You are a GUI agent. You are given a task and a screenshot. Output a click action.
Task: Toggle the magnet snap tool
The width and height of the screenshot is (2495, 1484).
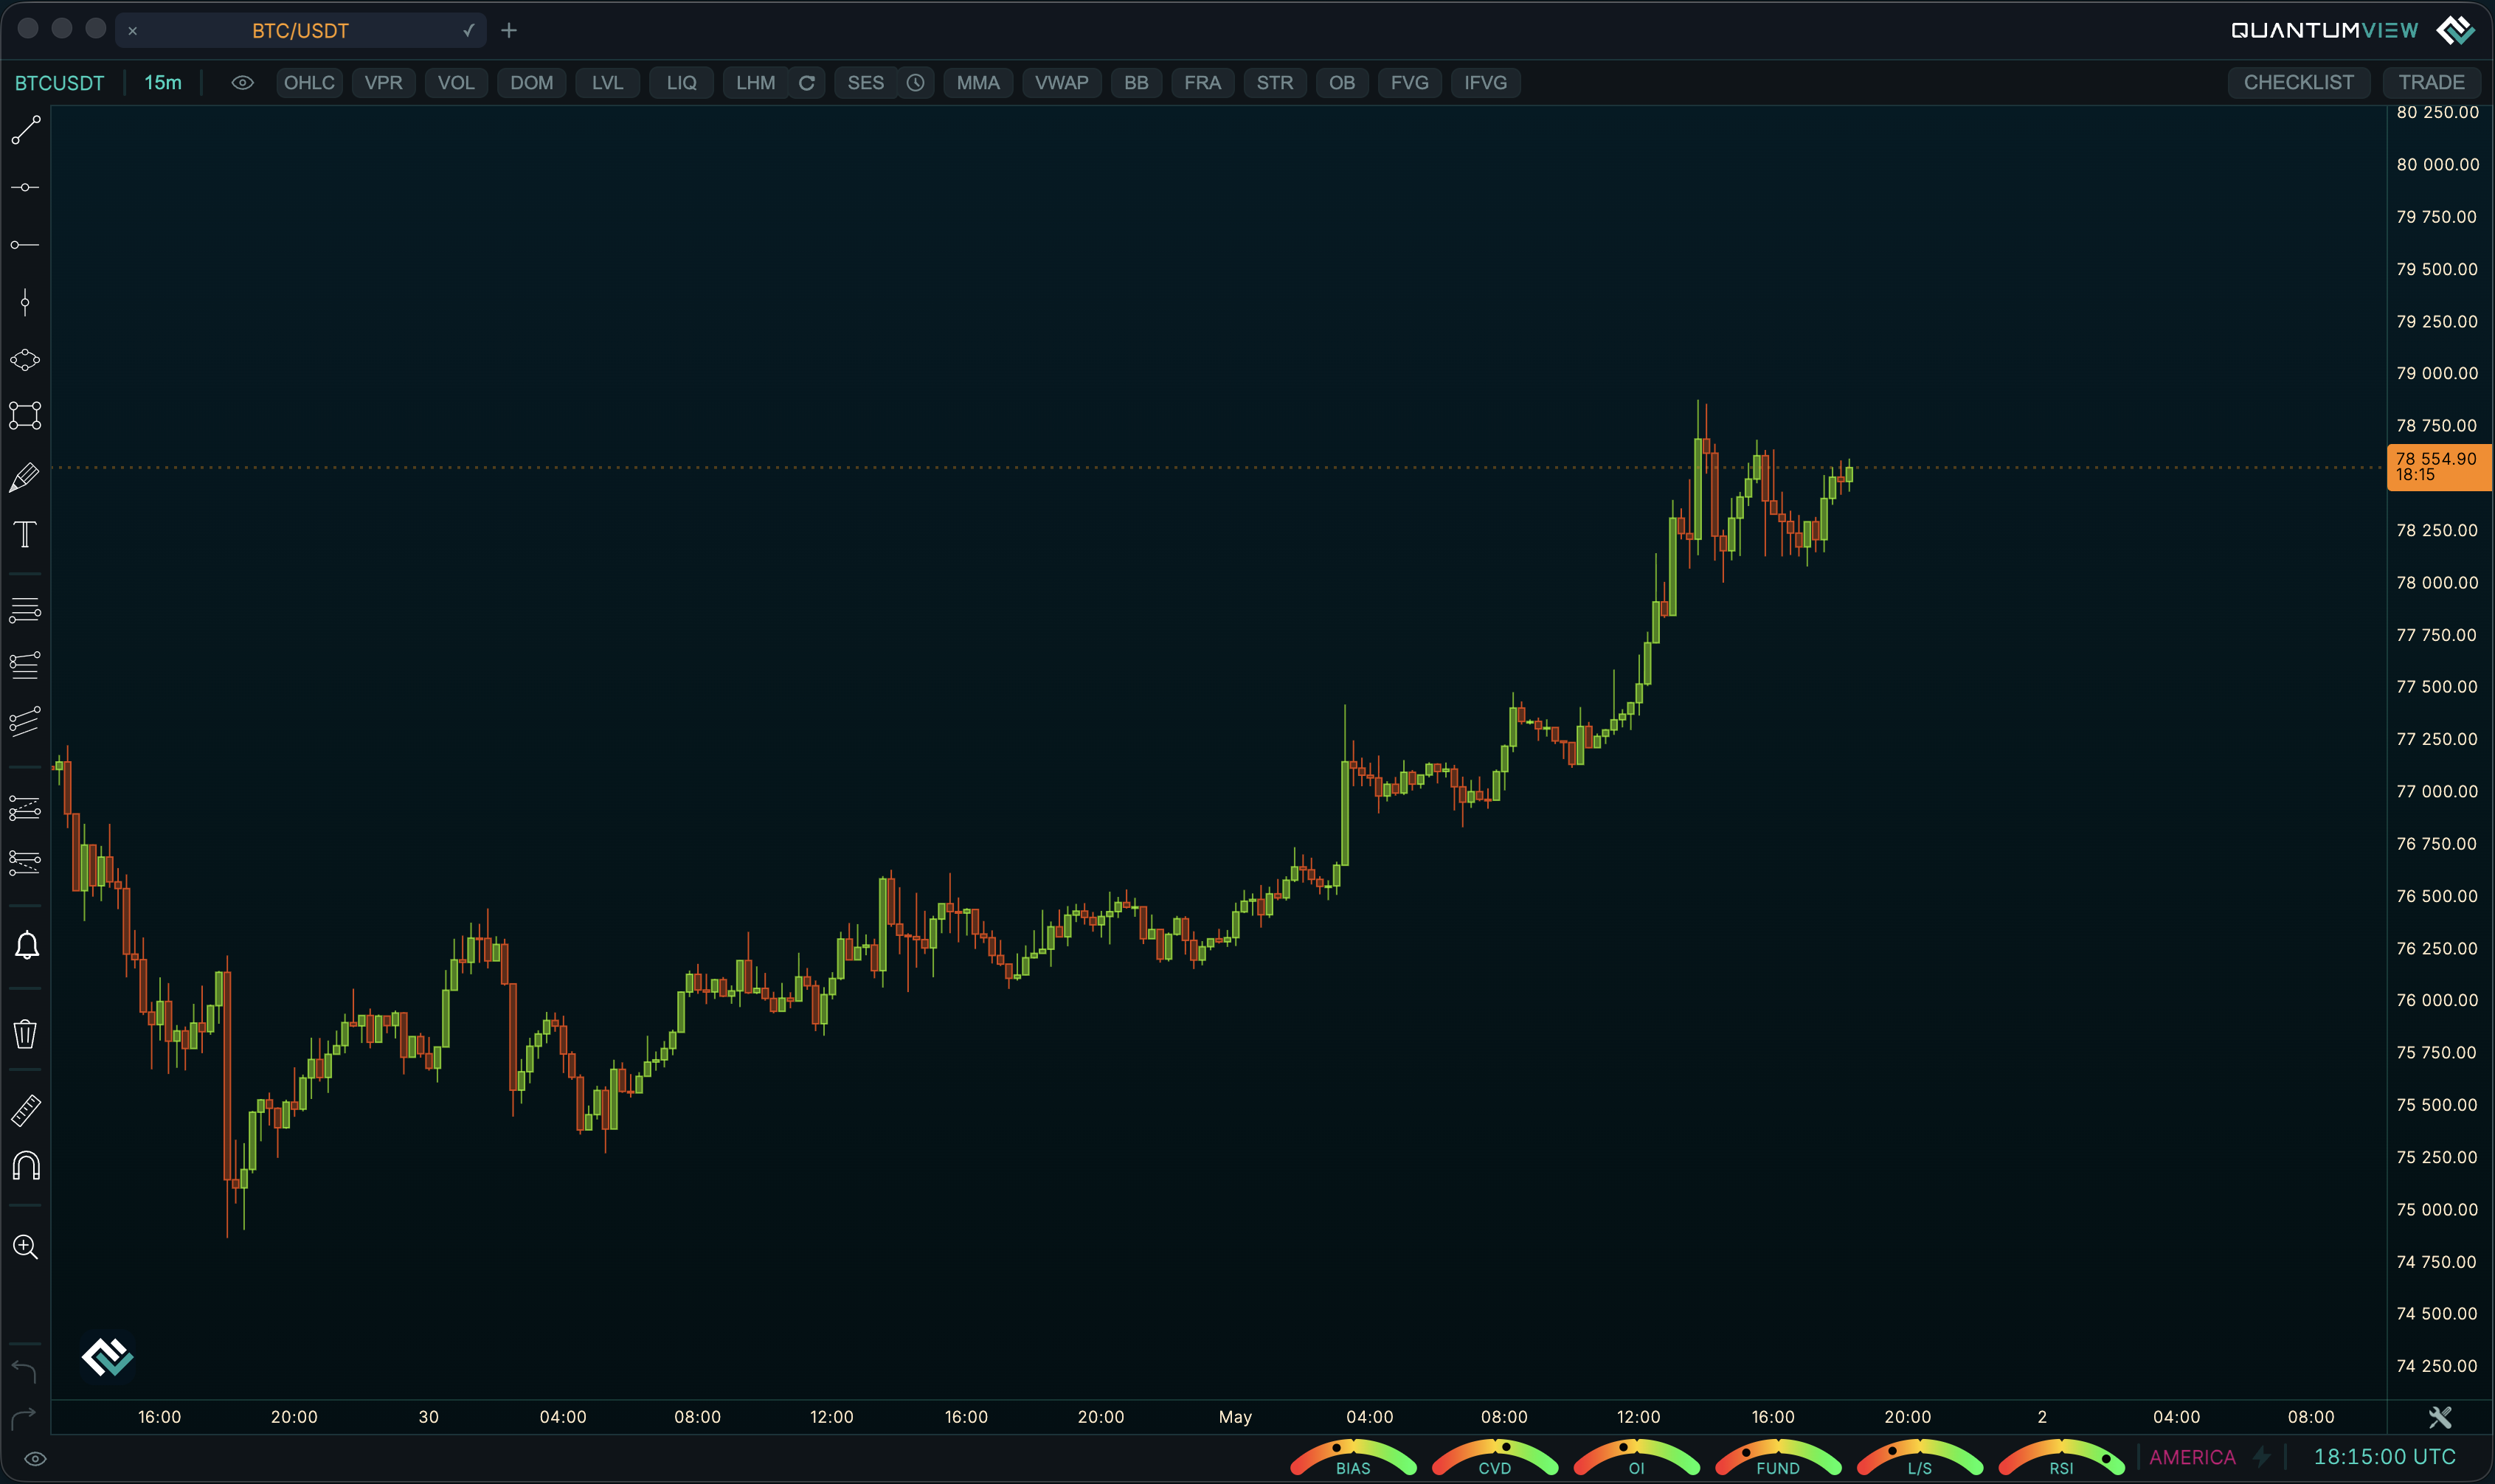[26, 1166]
